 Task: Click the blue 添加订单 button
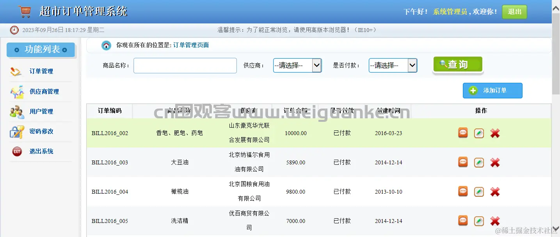[x=492, y=91]
